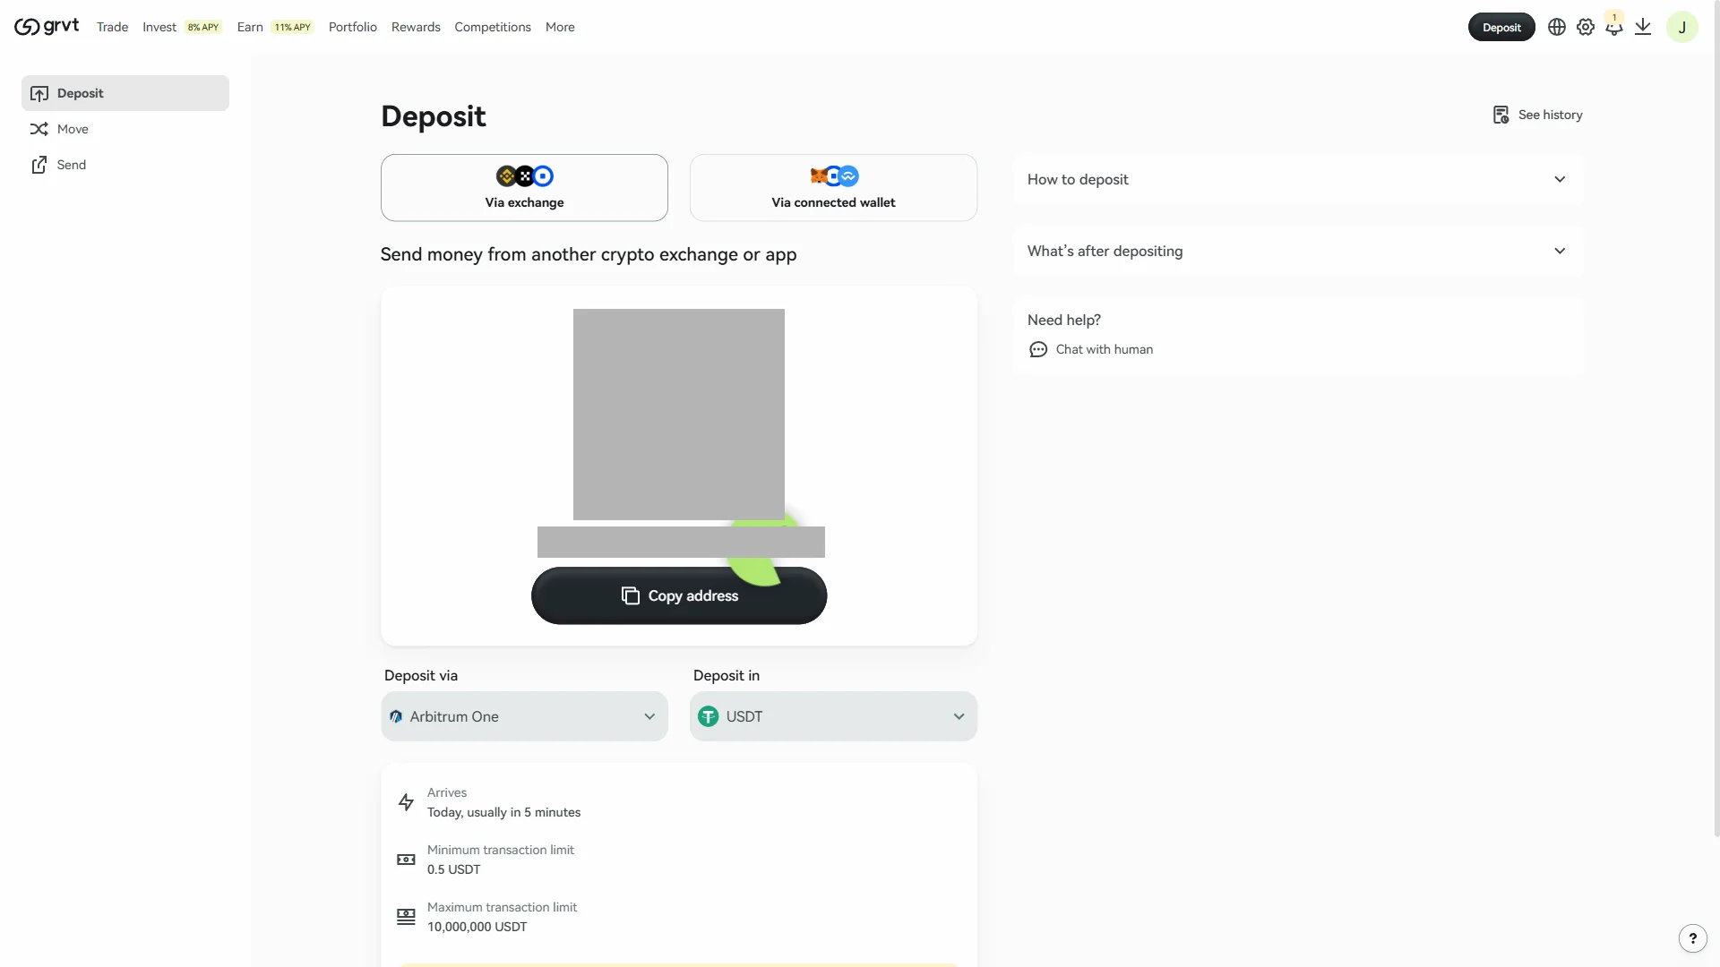
Task: Click 'Need help?' heading
Action: point(1064,320)
